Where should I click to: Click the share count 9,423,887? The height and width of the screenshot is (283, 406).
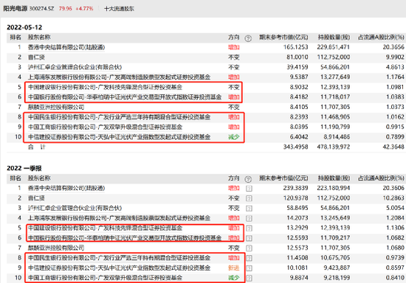click(337, 268)
